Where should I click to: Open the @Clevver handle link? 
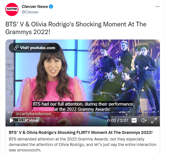pyautogui.click(x=30, y=12)
